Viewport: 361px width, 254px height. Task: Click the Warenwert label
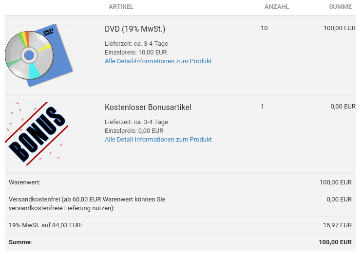point(25,182)
